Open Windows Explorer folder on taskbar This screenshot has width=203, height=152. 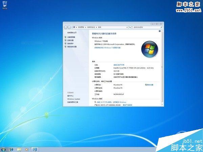click(x=19, y=149)
